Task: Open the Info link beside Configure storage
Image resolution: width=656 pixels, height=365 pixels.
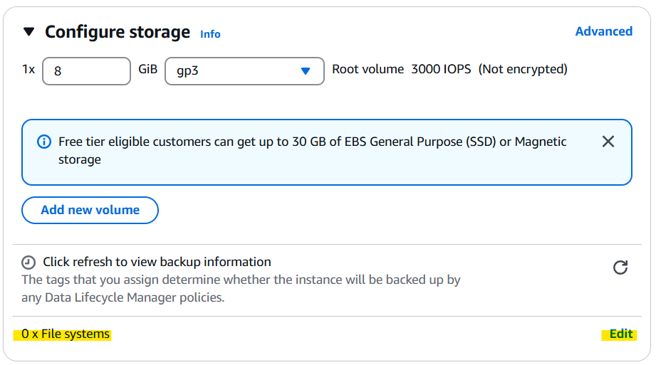Action: click(210, 34)
